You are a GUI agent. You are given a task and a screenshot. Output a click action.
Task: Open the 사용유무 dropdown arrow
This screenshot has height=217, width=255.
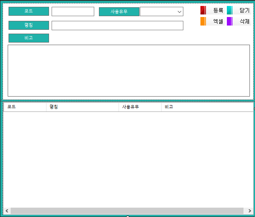[180, 11]
